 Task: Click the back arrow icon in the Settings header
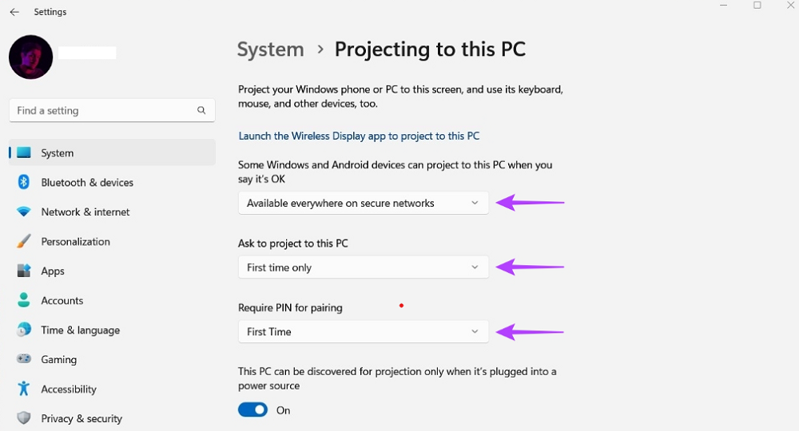click(14, 12)
